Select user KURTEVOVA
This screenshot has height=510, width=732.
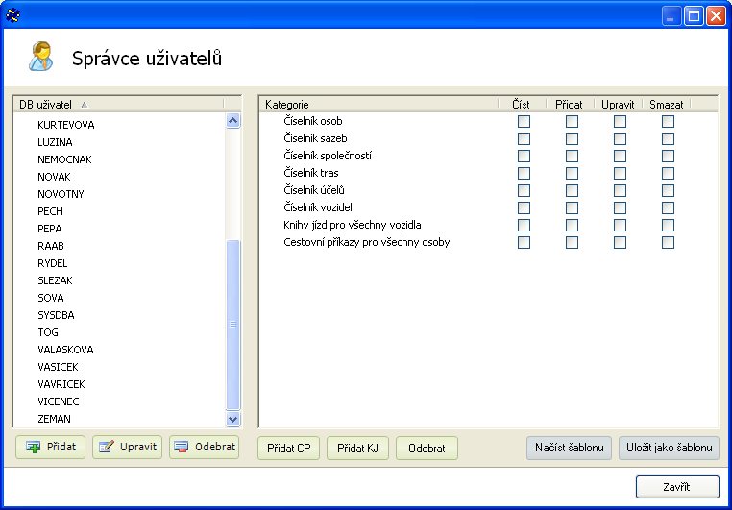[x=66, y=125]
